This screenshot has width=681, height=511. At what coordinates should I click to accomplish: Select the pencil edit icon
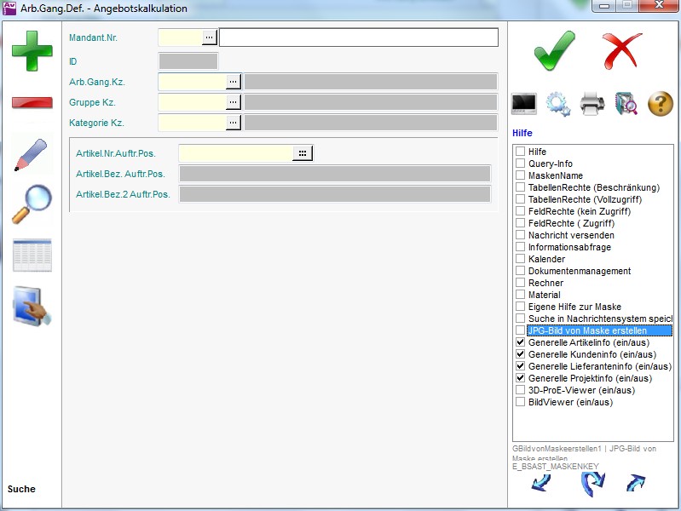(x=31, y=154)
